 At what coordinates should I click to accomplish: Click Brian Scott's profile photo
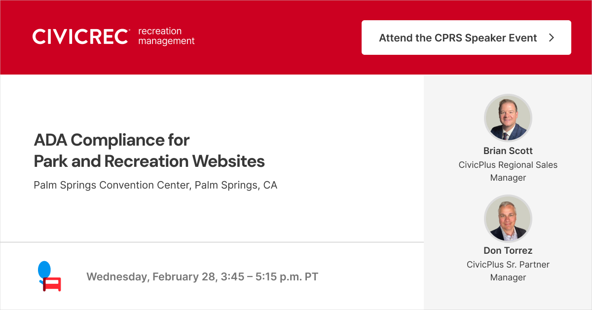click(508, 118)
